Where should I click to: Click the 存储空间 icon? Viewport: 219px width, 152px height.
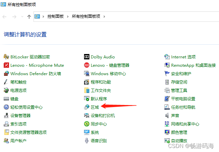click(x=167, y=82)
